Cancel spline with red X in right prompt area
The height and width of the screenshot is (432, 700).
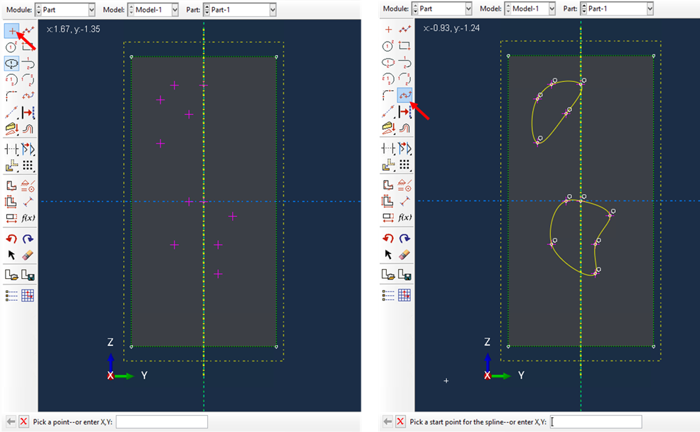(400, 421)
